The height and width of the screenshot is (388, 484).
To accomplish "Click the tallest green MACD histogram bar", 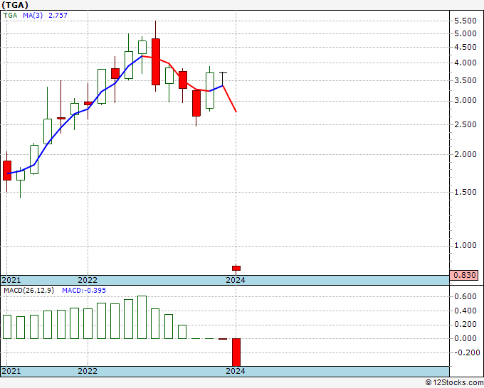I will point(142,317).
